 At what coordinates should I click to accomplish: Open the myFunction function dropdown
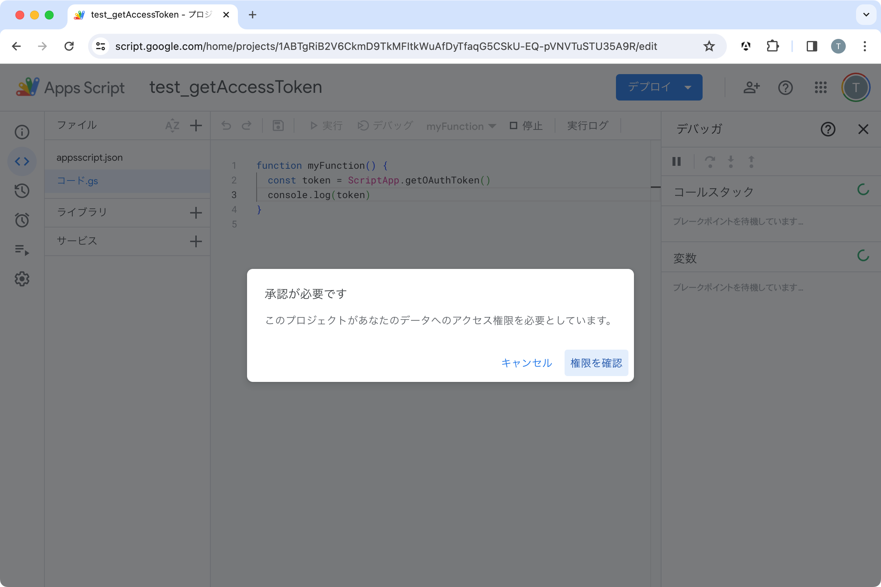461,126
